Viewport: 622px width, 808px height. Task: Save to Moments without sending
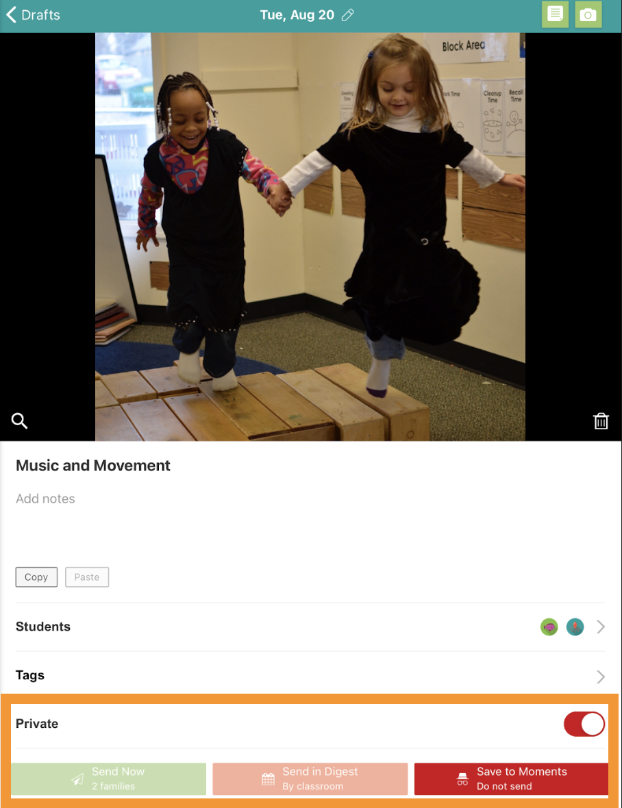[x=511, y=779]
